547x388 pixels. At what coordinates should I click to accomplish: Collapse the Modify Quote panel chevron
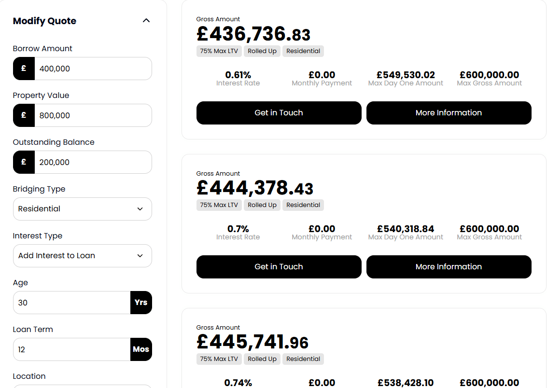tap(146, 21)
